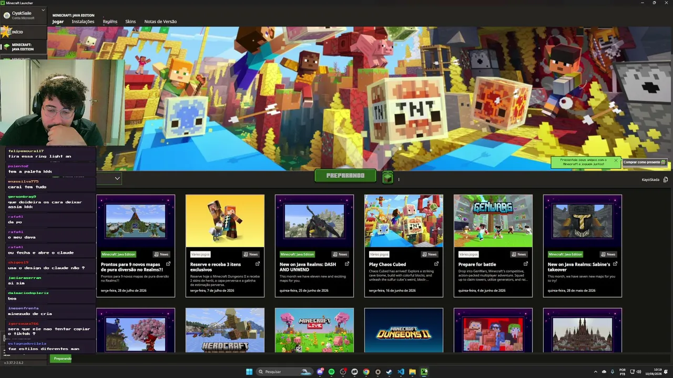Expand the OyakSaile account dropdown

(43, 10)
